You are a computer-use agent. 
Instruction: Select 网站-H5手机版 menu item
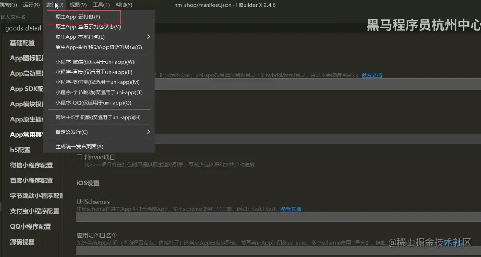(x=99, y=117)
